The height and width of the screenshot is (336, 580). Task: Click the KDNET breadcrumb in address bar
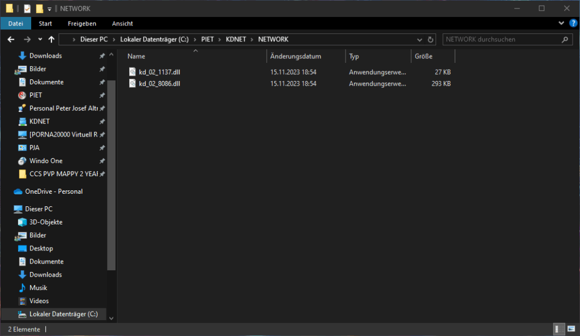[x=236, y=40]
